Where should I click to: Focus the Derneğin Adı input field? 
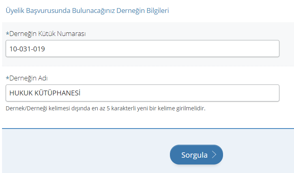tap(142, 93)
